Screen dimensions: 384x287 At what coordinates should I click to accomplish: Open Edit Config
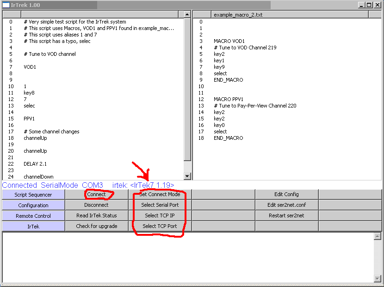286,194
